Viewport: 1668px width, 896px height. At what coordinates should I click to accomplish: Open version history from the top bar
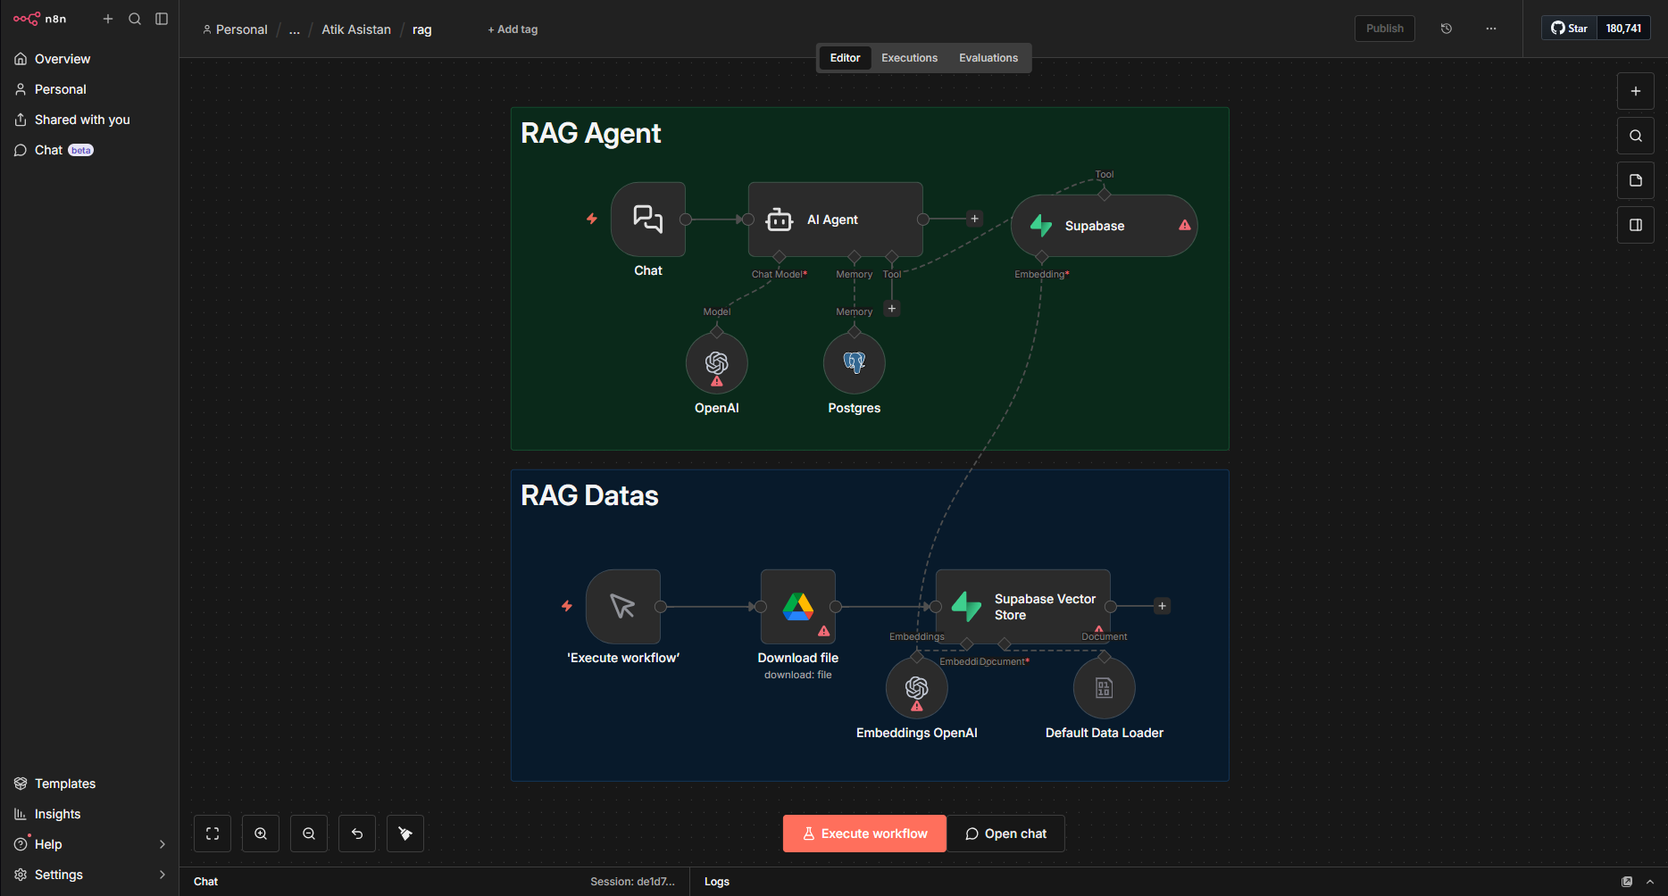click(1446, 28)
